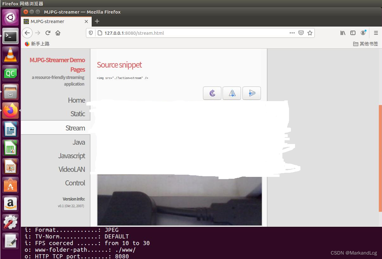Image resolution: width=382 pixels, height=259 pixels.
Task: Open a new tab with plus button
Action: coord(97,21)
